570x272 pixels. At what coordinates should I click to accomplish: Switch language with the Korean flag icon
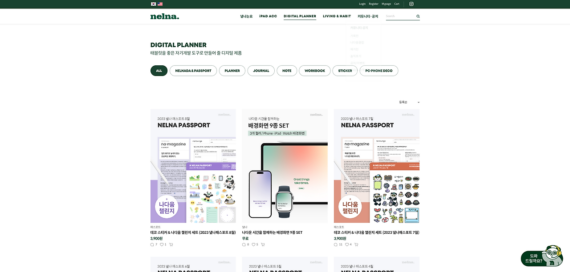coord(154,4)
